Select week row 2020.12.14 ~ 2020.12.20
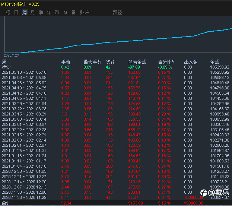Image resolution: width=232 pixels, height=206 pixels. tap(24, 182)
